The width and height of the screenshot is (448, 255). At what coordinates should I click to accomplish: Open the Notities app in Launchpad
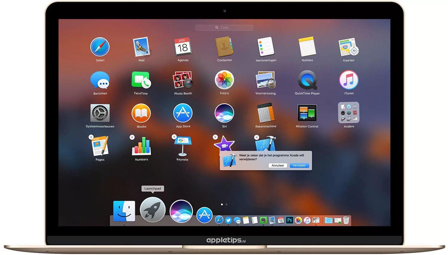tap(307, 47)
